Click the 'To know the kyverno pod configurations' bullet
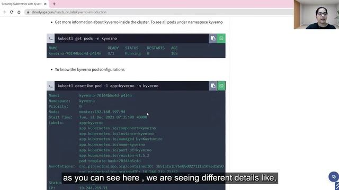 (x=90, y=69)
